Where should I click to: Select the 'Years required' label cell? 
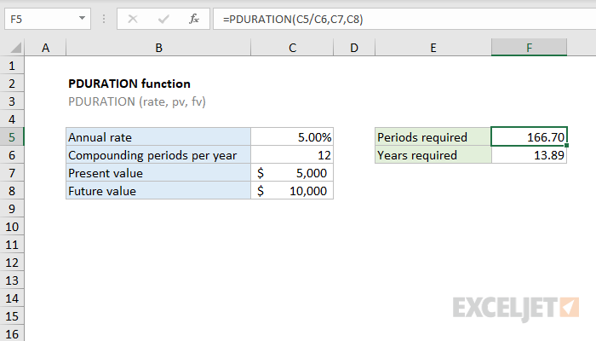(x=433, y=155)
